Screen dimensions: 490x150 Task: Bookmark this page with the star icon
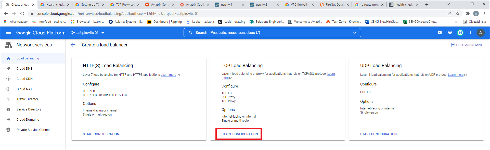tap(458, 14)
